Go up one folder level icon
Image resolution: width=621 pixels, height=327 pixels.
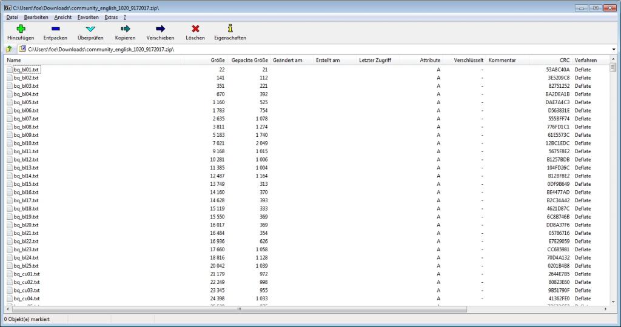click(x=9, y=49)
